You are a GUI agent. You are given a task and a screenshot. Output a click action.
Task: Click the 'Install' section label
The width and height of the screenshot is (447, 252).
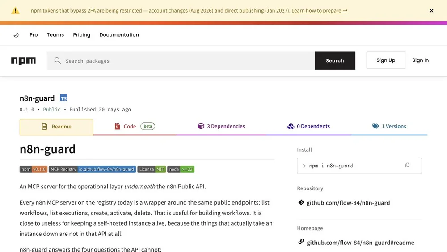304,149
